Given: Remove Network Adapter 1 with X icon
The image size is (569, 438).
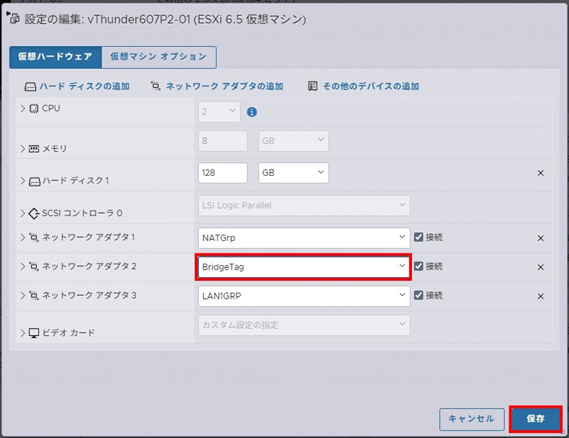Looking at the screenshot, I should click(x=540, y=238).
